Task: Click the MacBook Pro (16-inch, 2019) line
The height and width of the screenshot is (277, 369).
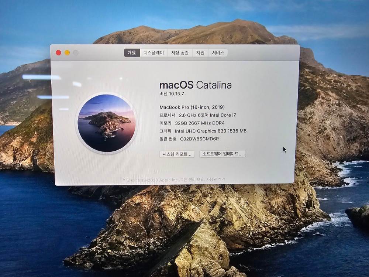Action: pyautogui.click(x=192, y=107)
